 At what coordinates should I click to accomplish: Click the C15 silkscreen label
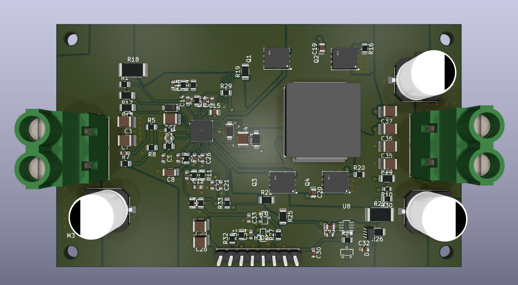[215, 106]
